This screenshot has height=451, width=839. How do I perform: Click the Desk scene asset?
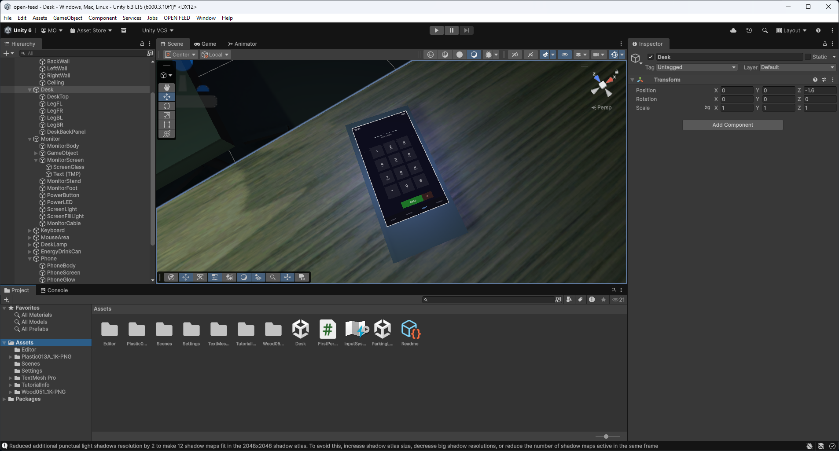click(301, 333)
